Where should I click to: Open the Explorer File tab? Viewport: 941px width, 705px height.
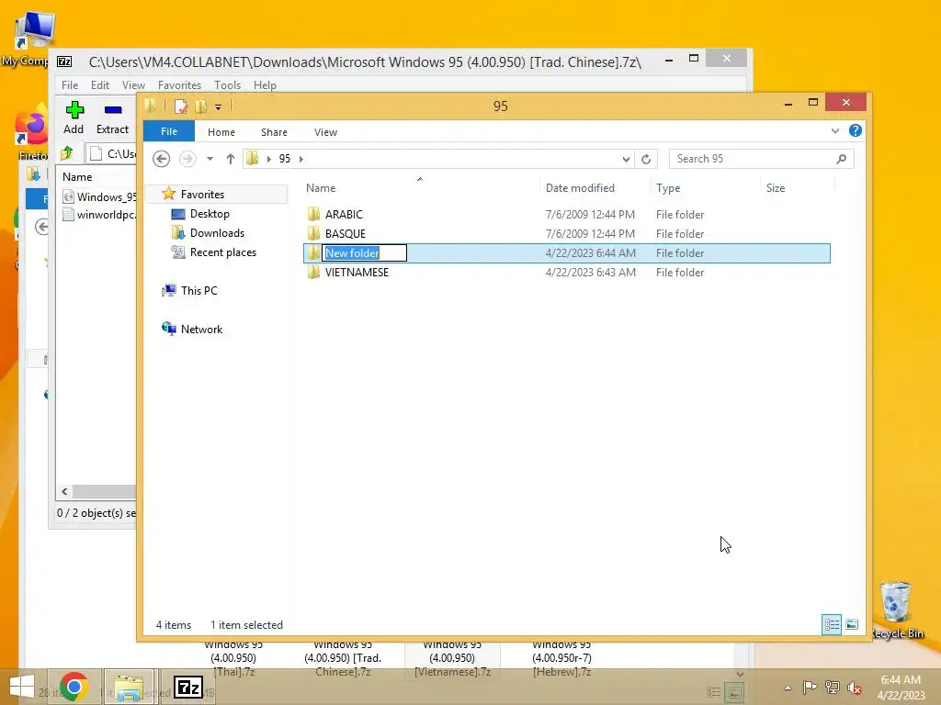point(169,131)
